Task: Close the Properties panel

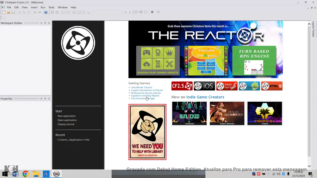Action: pos(49,99)
